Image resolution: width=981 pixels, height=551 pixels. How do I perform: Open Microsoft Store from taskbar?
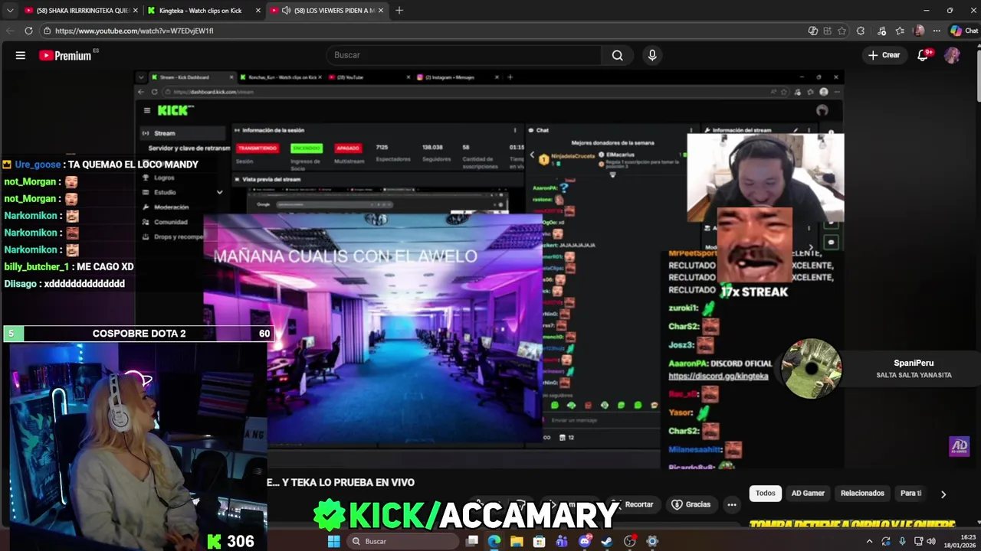(540, 541)
